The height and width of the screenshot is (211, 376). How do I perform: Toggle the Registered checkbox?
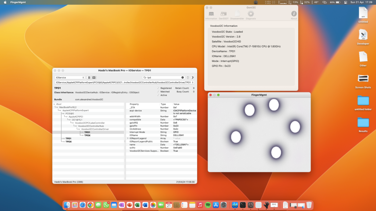(158, 88)
